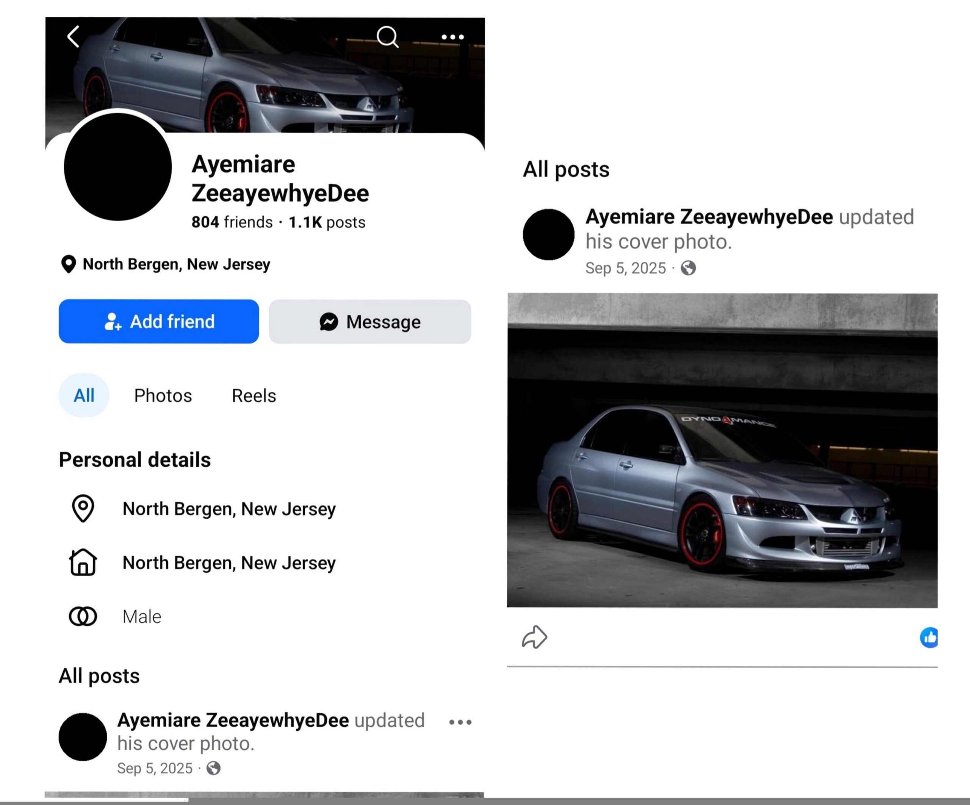Tap the back arrow icon
Screen dimensions: 970x805
click(x=74, y=36)
